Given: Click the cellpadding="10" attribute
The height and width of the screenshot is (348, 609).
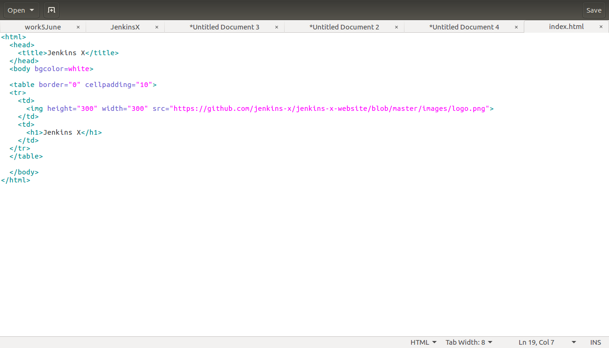Looking at the screenshot, I should click(118, 85).
